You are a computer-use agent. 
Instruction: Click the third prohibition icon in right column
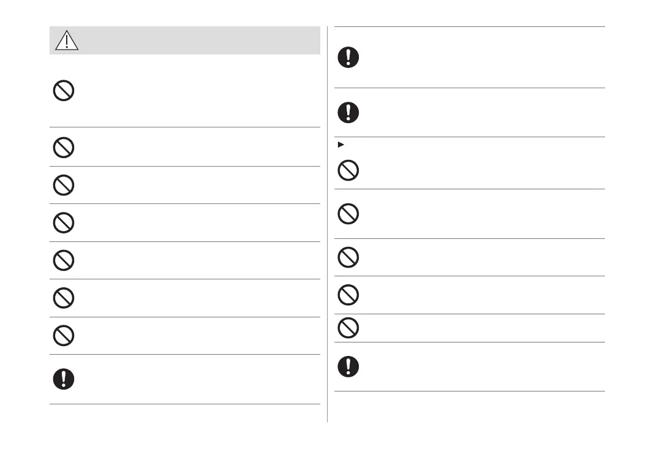point(348,257)
